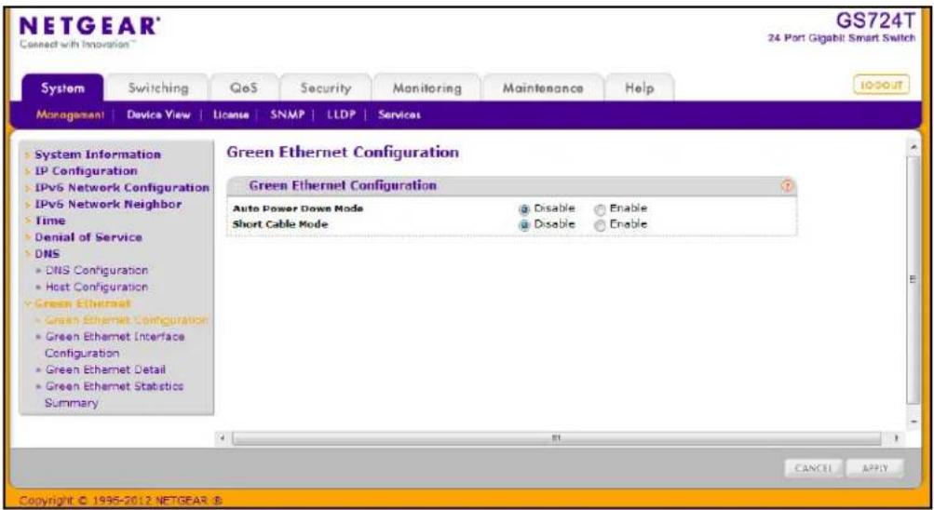This screenshot has height=510, width=934.
Task: Expand the Time section
Action: (x=50, y=221)
